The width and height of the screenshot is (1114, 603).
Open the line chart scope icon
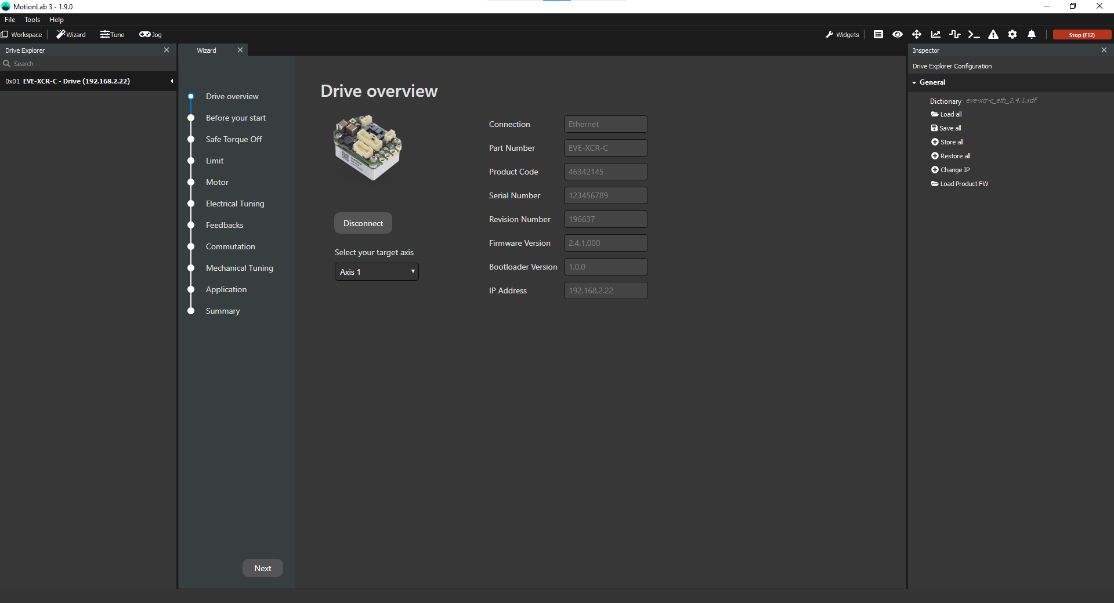(936, 35)
